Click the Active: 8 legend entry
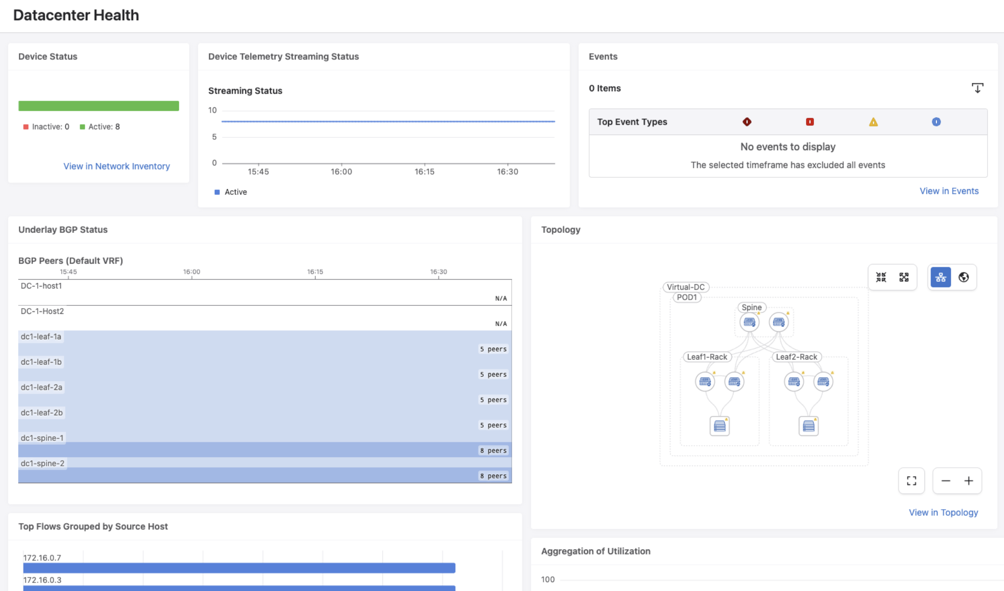The width and height of the screenshot is (1004, 591). 100,127
